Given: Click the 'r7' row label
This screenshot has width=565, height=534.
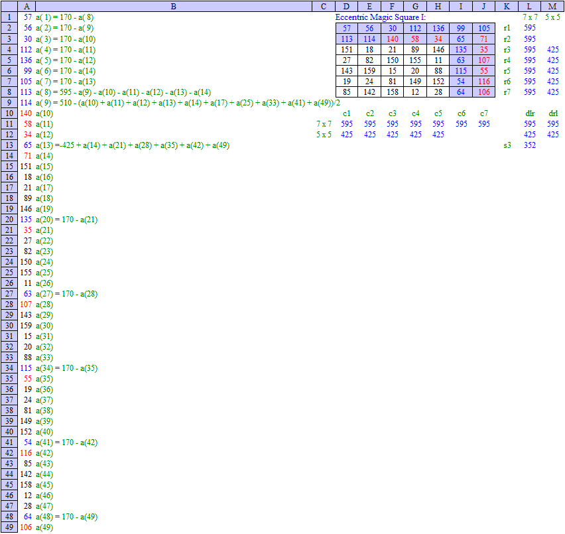Looking at the screenshot, I should [507, 92].
